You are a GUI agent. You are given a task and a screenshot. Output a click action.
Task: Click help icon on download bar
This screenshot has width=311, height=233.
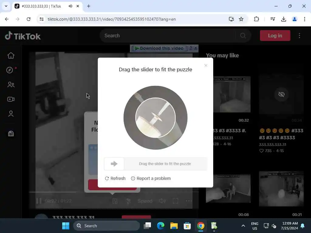(191, 48)
